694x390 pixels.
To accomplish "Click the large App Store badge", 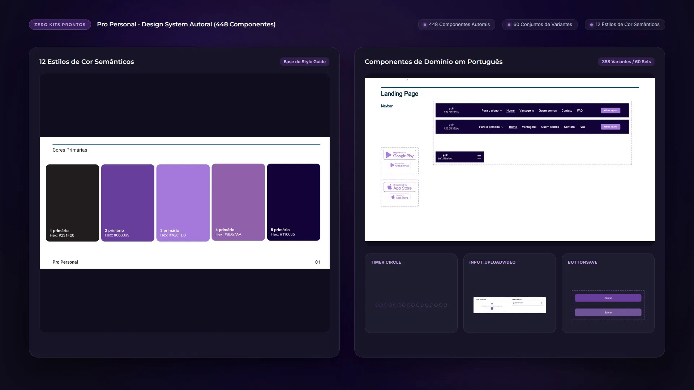I will pyautogui.click(x=400, y=187).
